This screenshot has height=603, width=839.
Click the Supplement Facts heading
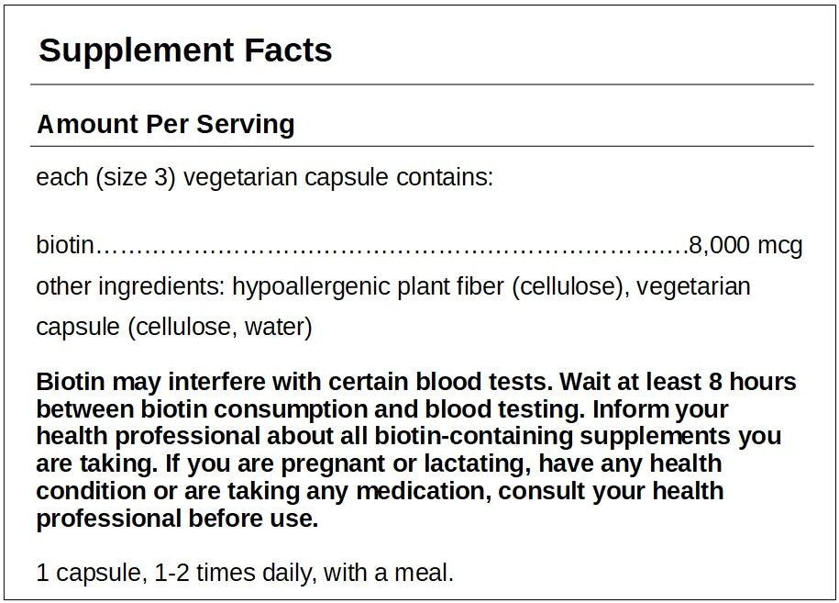coord(185,50)
